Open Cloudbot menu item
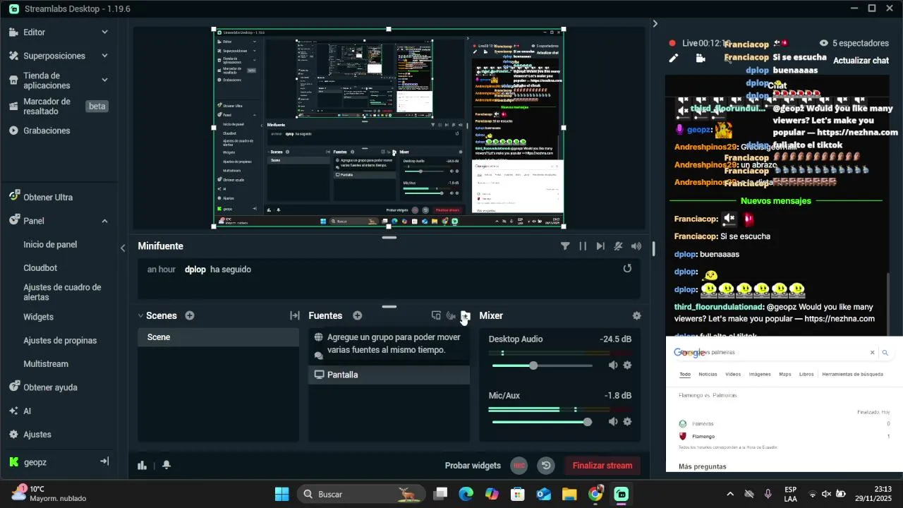The image size is (903, 508). 40,268
